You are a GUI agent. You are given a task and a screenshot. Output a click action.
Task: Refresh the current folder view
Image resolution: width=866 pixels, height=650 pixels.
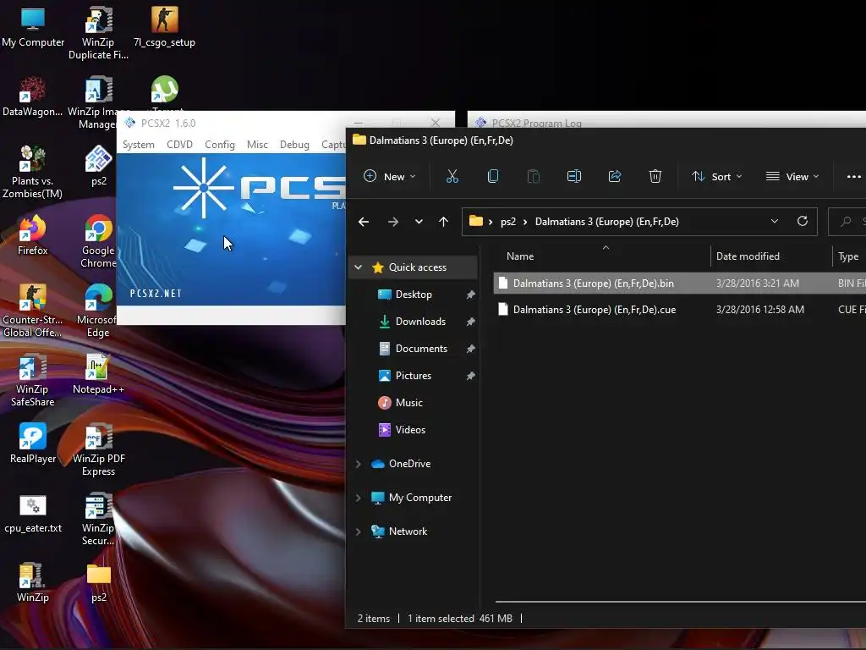(x=803, y=221)
